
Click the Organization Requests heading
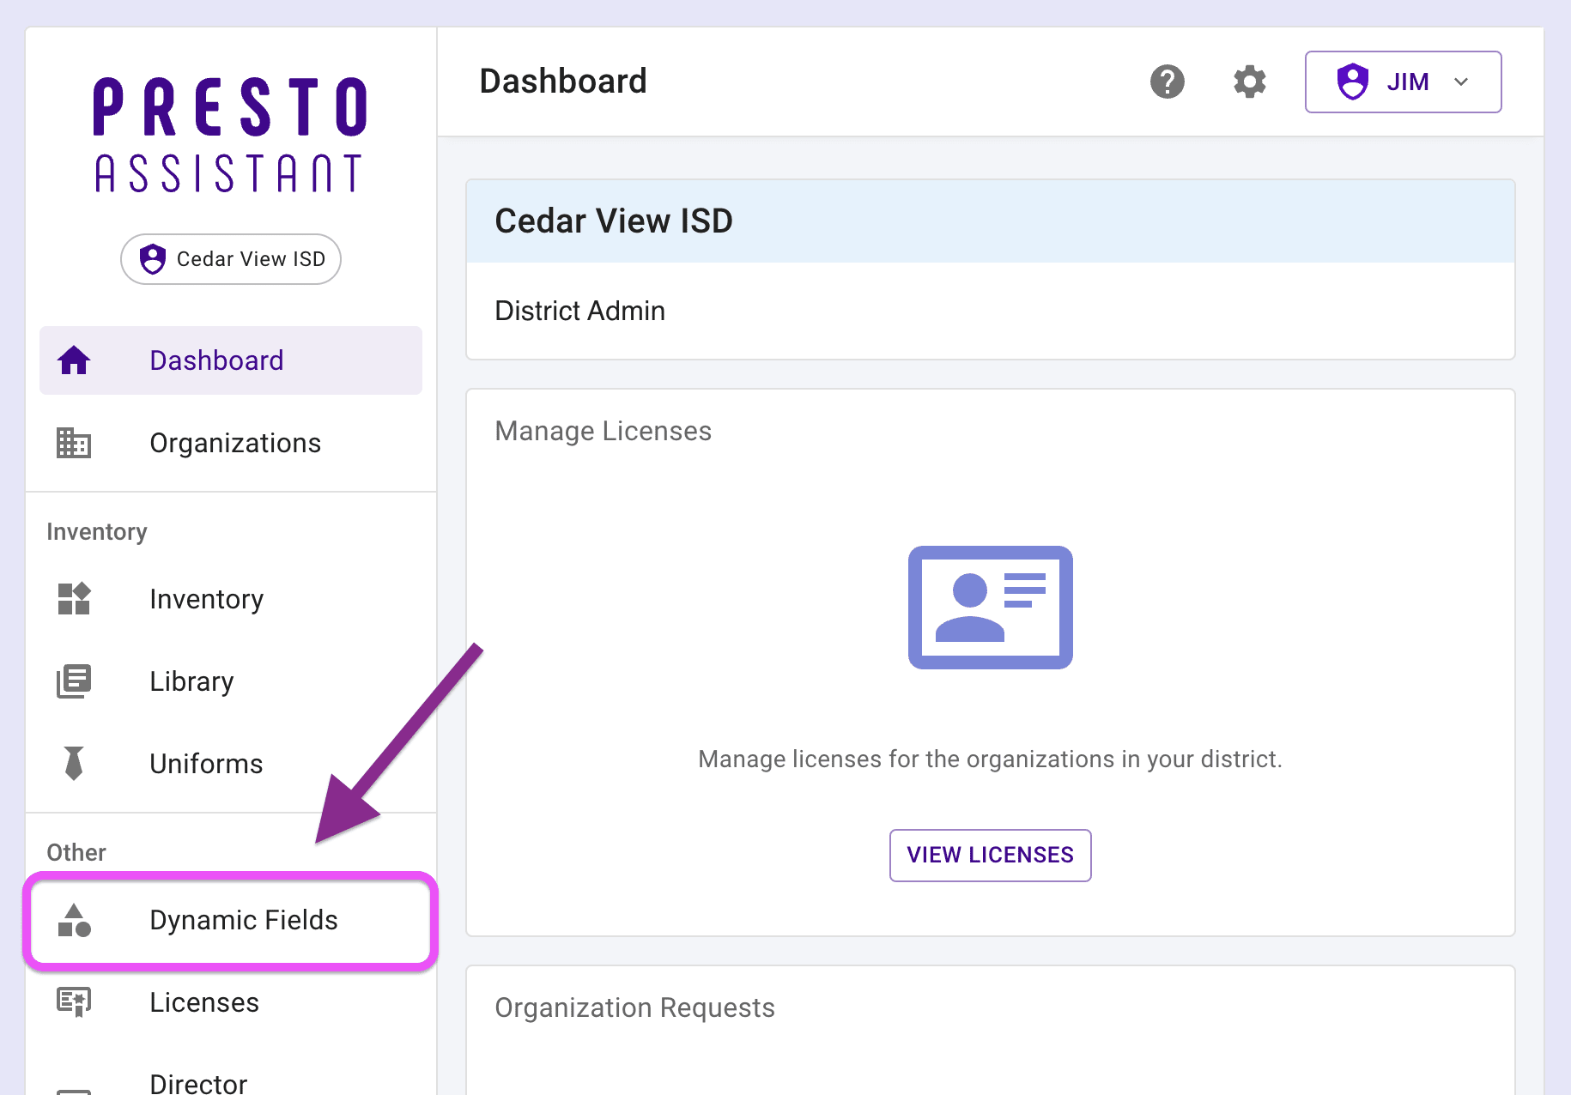coord(634,1007)
